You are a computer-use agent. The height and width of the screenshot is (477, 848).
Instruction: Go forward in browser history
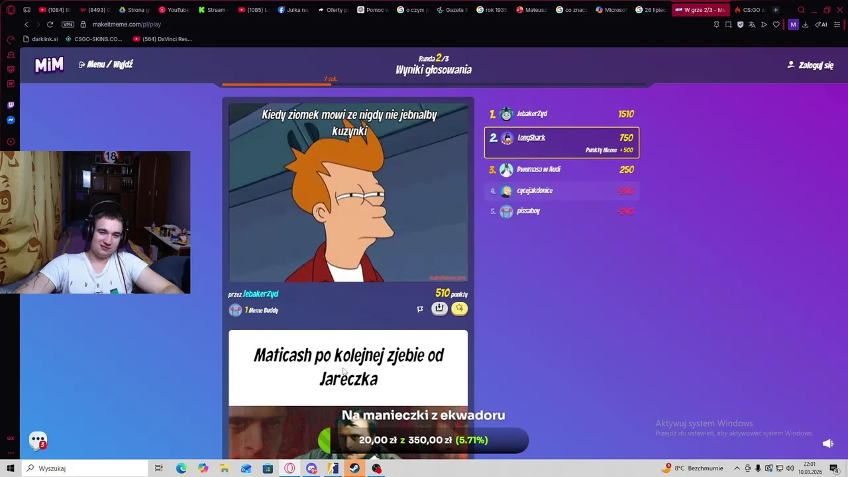click(38, 25)
